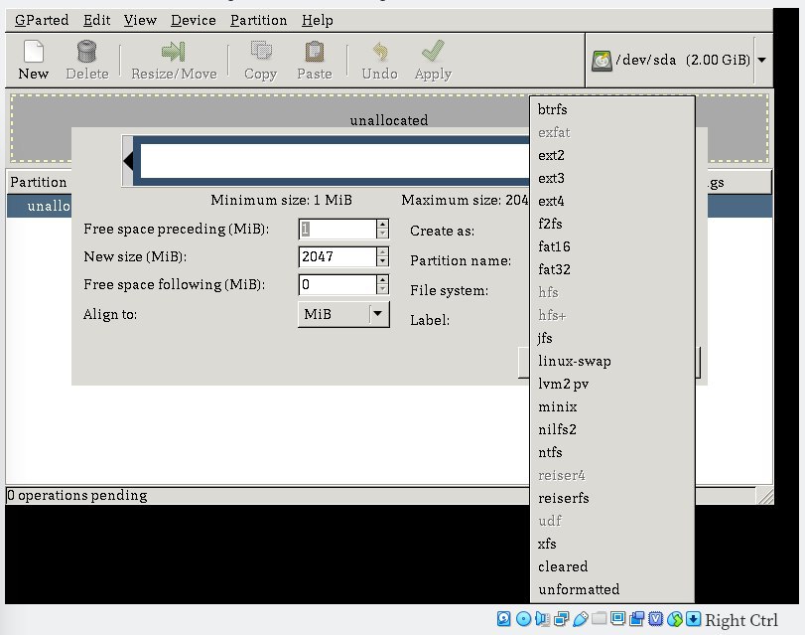
Task: Choose ext3 file system
Action: click(612, 178)
